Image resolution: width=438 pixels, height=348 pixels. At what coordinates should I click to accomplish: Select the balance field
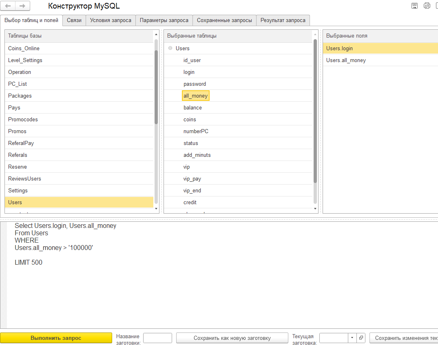click(192, 107)
